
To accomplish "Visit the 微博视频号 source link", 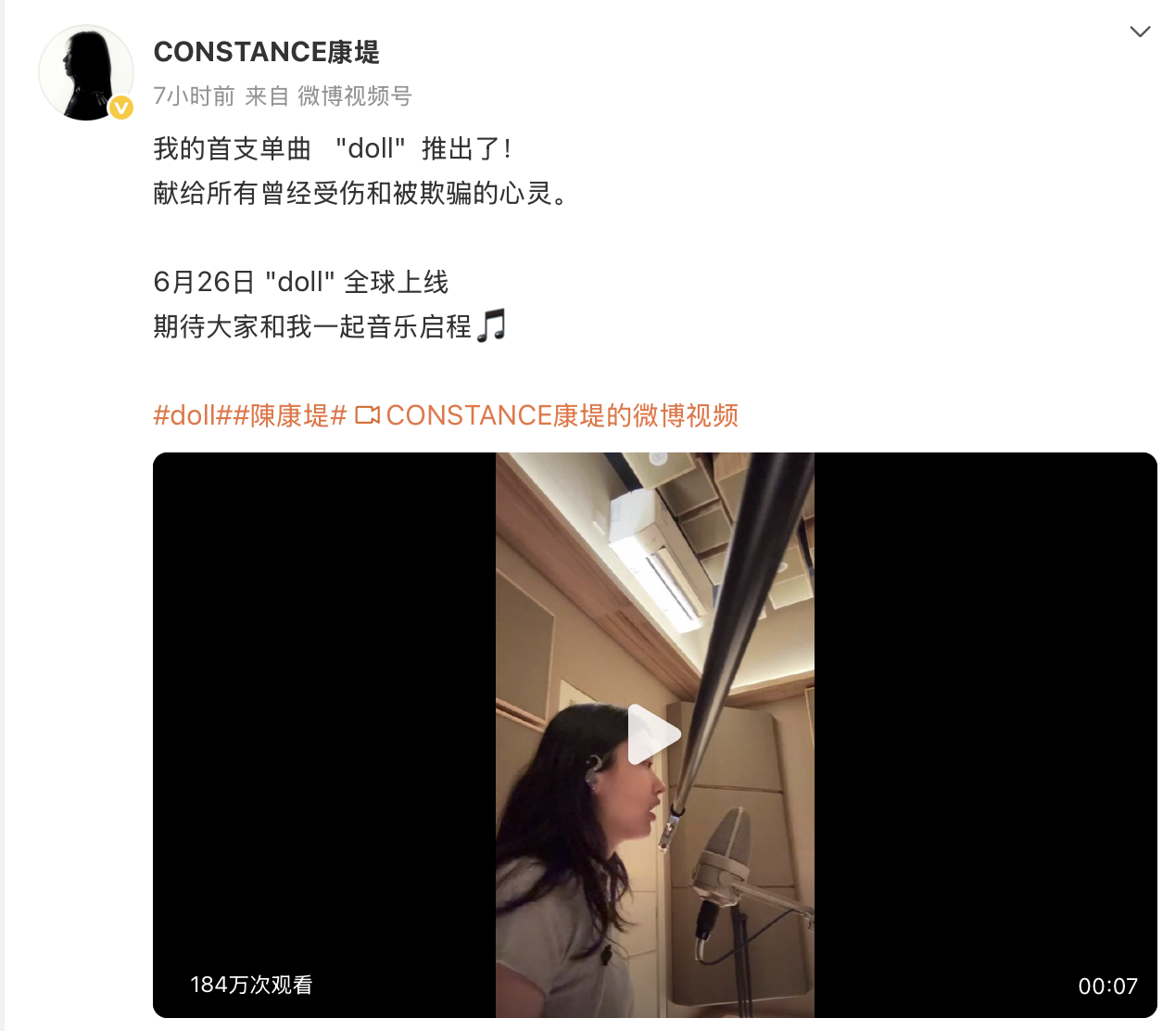I will click(355, 95).
